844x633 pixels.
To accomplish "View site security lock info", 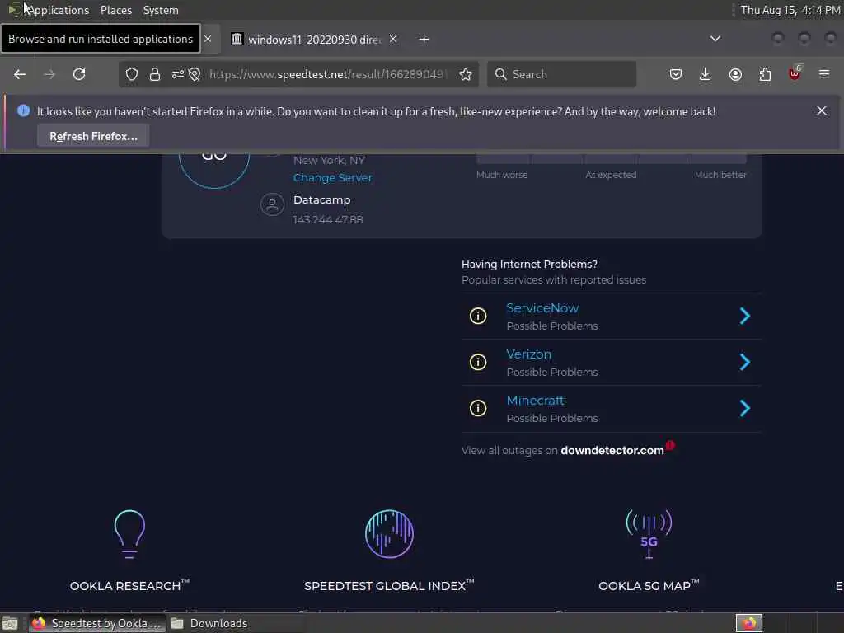I will (155, 74).
